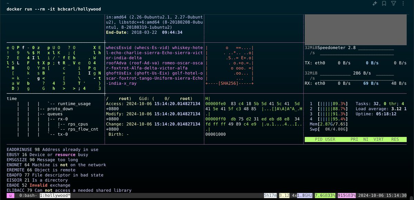Click the 'whecsEsvid' password line

(x=155, y=48)
